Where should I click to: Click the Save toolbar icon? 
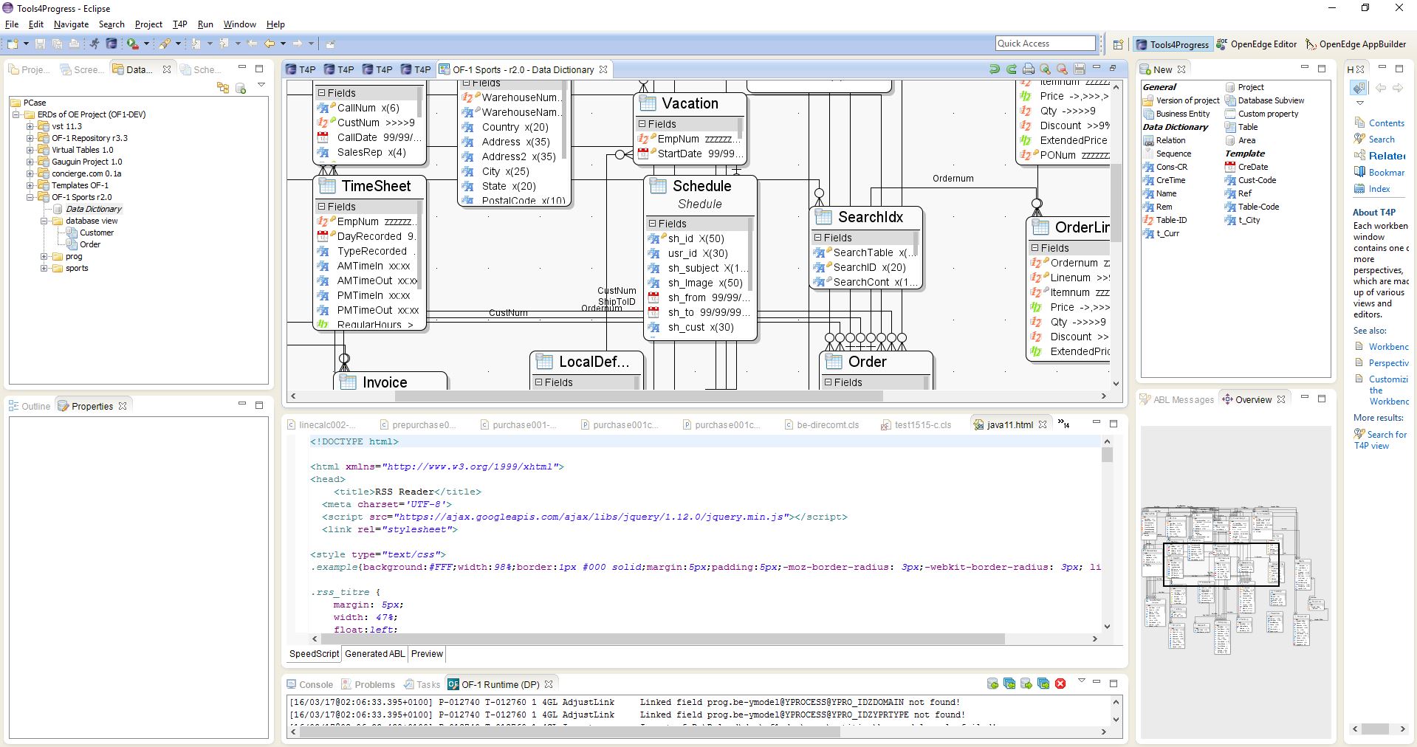click(x=40, y=44)
